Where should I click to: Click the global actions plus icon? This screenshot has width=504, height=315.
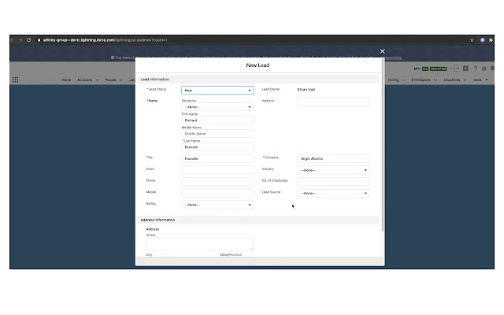466,69
